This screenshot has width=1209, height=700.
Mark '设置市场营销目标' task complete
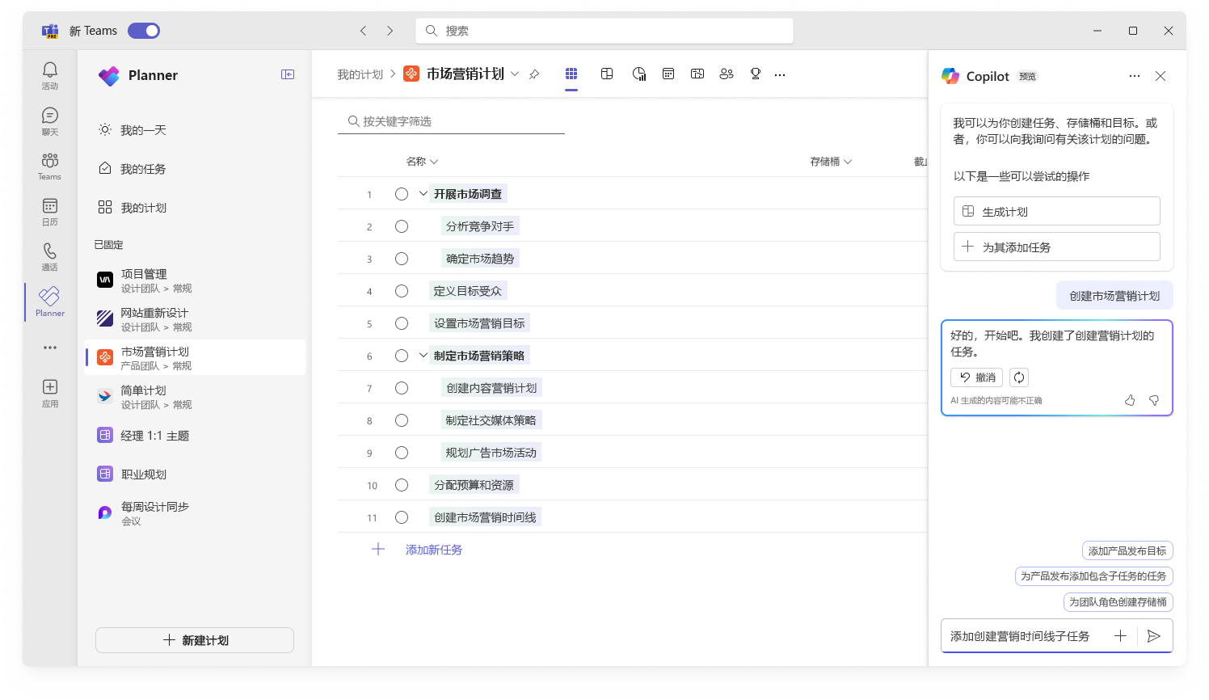(402, 323)
